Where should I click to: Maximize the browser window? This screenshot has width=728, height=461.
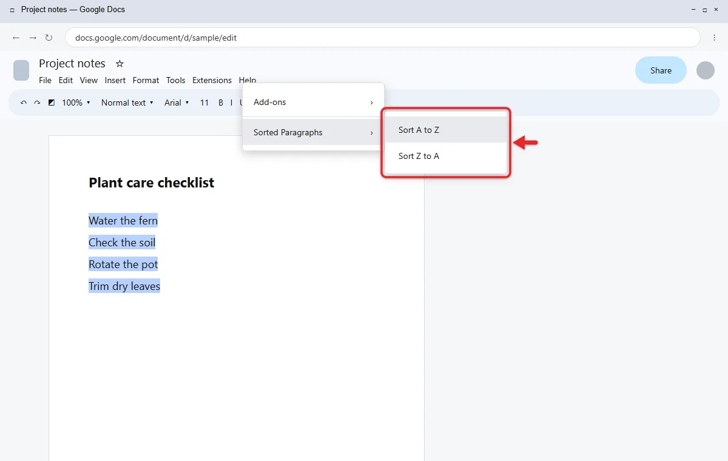click(705, 10)
